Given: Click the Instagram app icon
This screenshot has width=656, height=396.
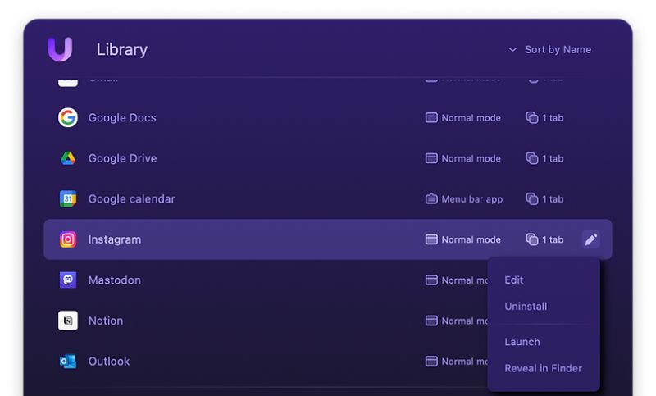Looking at the screenshot, I should tap(68, 239).
